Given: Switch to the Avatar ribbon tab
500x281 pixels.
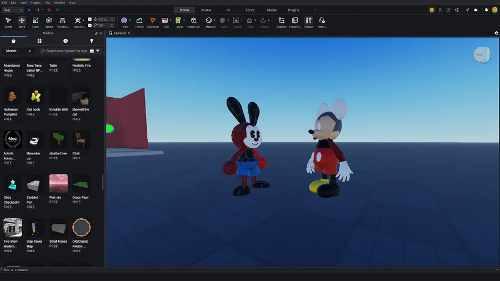Looking at the screenshot, I should [x=206, y=10].
